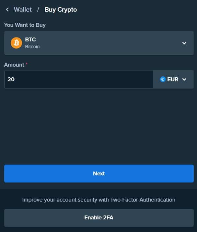Click the red required asterisk
Viewport: 197px width, 232px height.
point(27,64)
